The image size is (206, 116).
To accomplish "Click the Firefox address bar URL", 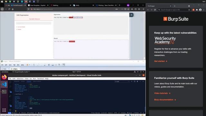I will tap(43, 9).
